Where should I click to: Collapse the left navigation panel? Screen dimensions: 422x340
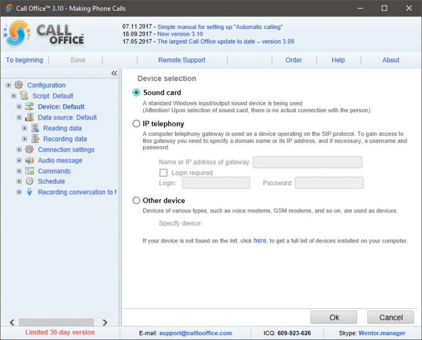point(114,73)
